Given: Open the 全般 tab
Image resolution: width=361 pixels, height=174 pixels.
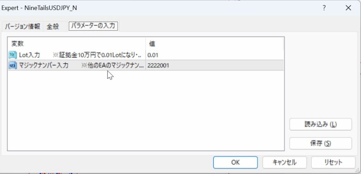Looking at the screenshot, I should [53, 27].
